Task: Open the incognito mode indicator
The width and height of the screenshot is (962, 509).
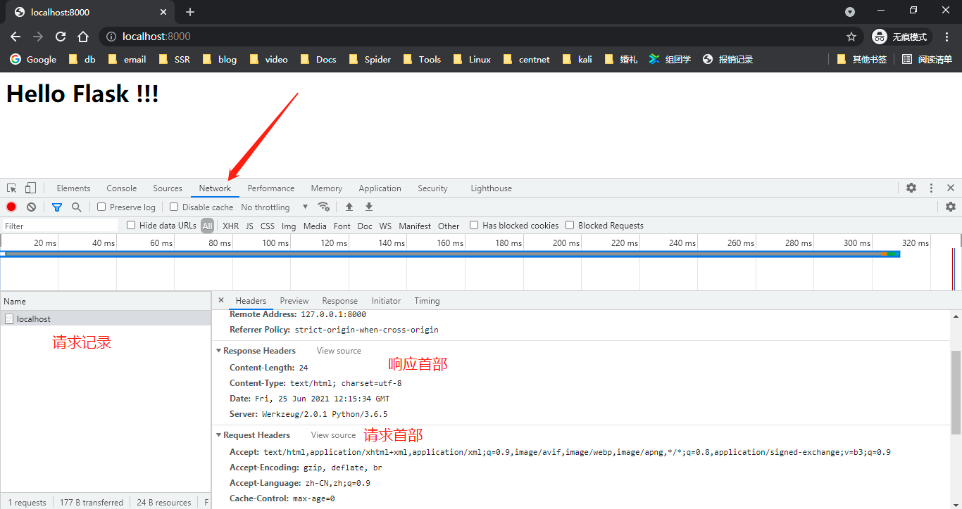Action: (x=902, y=37)
